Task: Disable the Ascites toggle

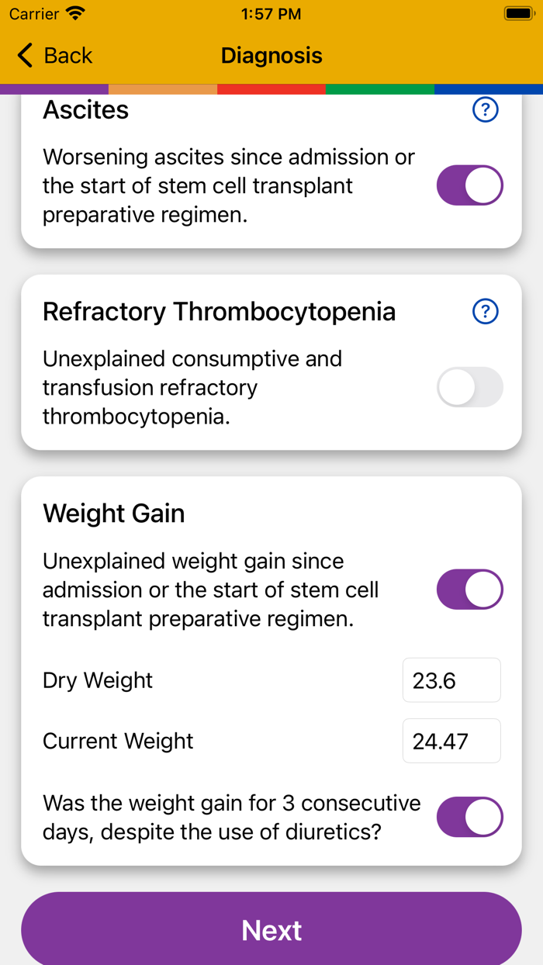Action: coord(469,185)
